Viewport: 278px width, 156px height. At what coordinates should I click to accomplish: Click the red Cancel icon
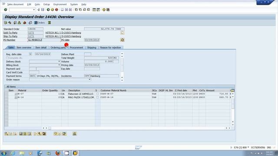[x=56, y=10]
